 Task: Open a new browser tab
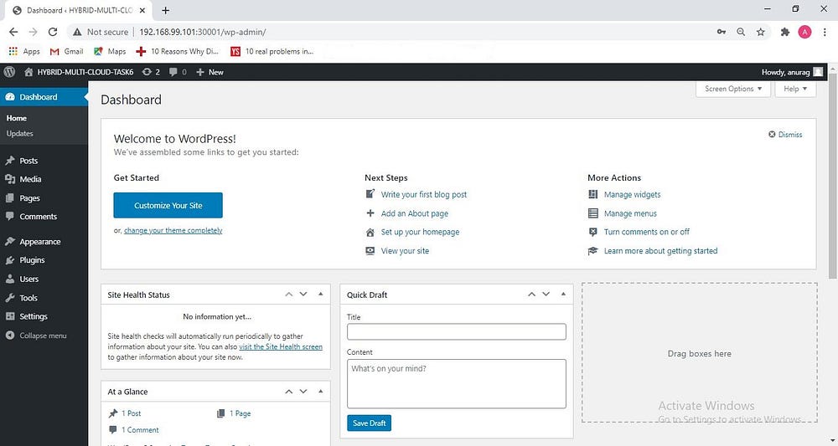(166, 10)
